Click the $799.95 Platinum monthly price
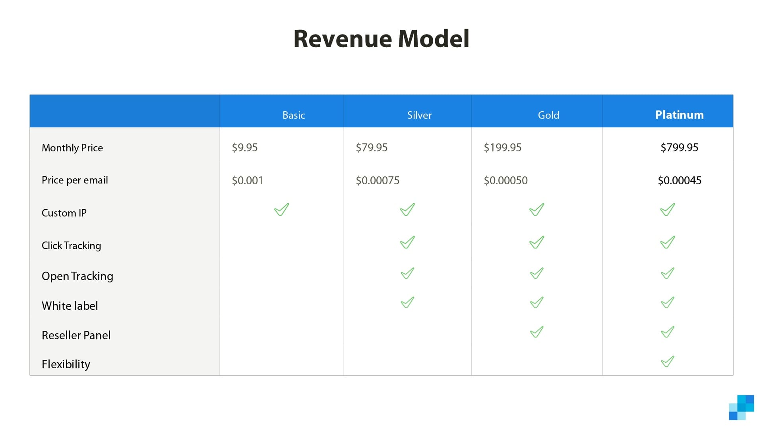This screenshot has width=763, height=429. pos(679,148)
